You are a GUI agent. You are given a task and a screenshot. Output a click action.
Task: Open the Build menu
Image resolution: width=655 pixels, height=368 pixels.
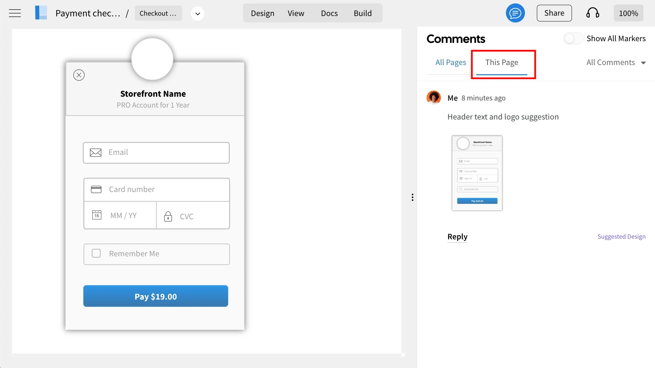pyautogui.click(x=363, y=13)
